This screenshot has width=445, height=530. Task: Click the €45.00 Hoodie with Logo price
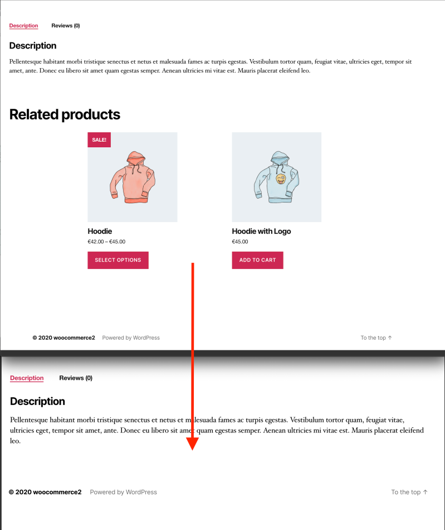pos(240,242)
